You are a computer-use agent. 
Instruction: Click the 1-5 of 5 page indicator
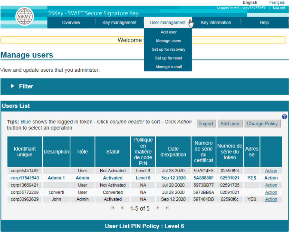140,208
